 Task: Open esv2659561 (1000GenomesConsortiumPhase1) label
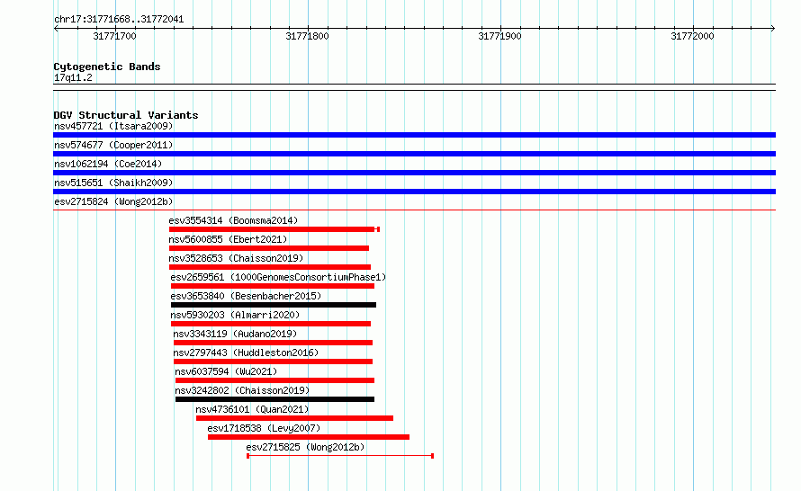[278, 277]
